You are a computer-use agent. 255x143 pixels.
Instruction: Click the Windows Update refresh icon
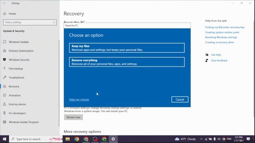click(4, 42)
